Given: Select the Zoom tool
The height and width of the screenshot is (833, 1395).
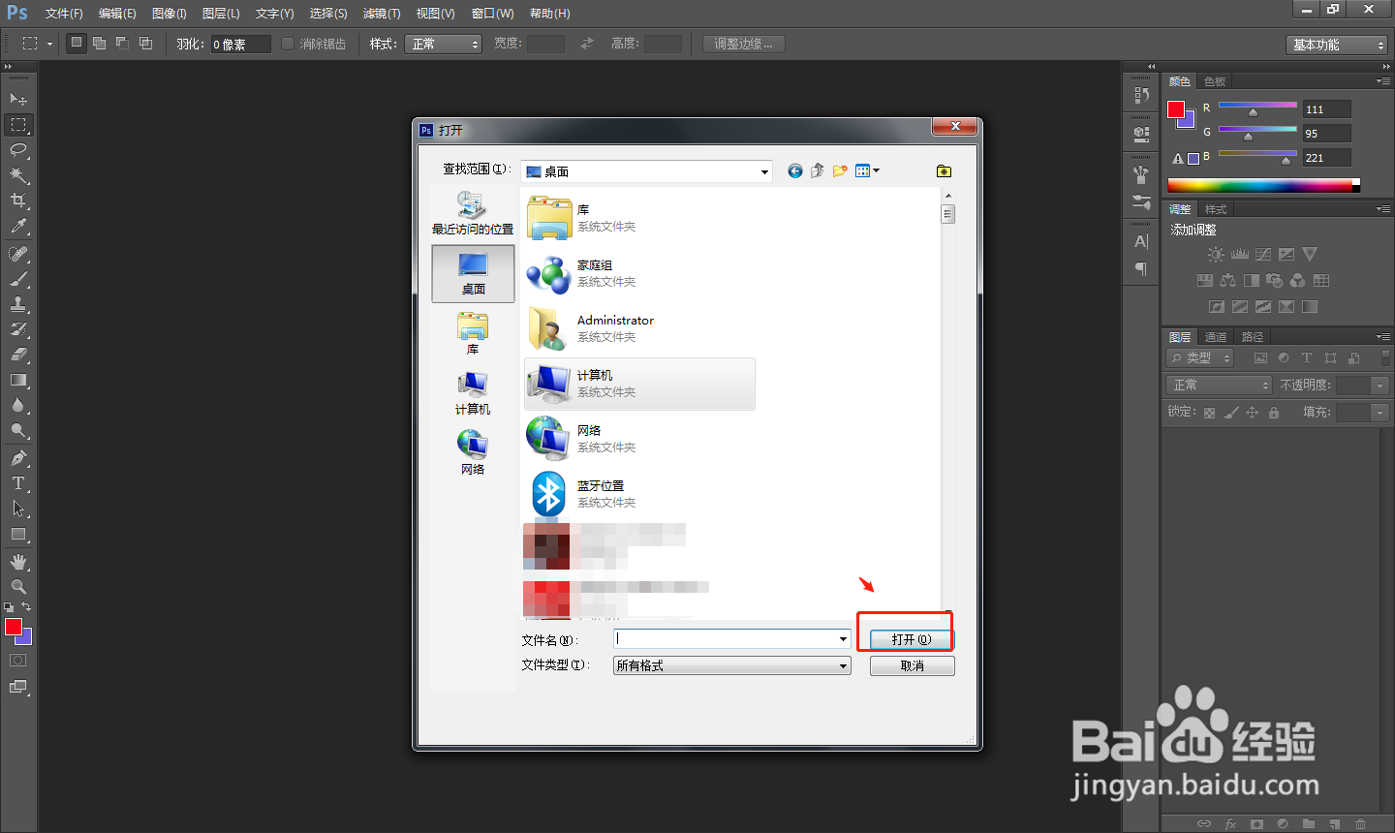Looking at the screenshot, I should pyautogui.click(x=18, y=587).
